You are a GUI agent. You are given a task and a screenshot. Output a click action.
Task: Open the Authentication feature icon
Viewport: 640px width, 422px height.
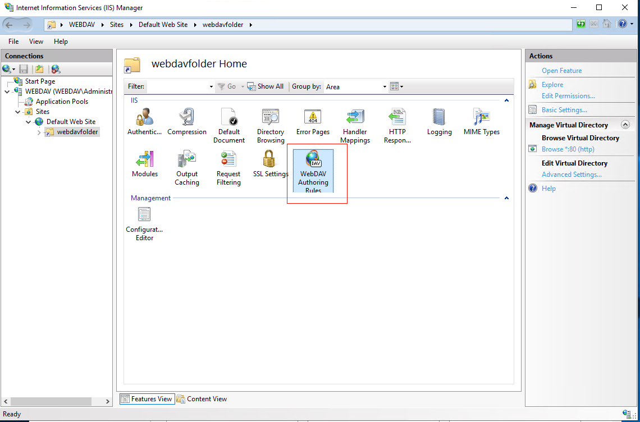(144, 122)
